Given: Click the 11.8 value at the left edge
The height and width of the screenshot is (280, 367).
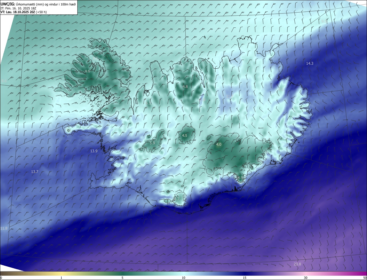Looking at the screenshot, I should (x=4, y=228).
